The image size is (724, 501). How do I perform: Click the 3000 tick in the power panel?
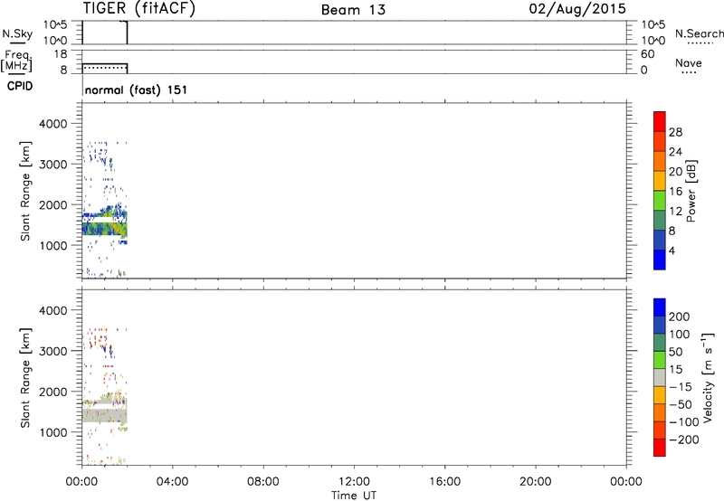[x=53, y=165]
